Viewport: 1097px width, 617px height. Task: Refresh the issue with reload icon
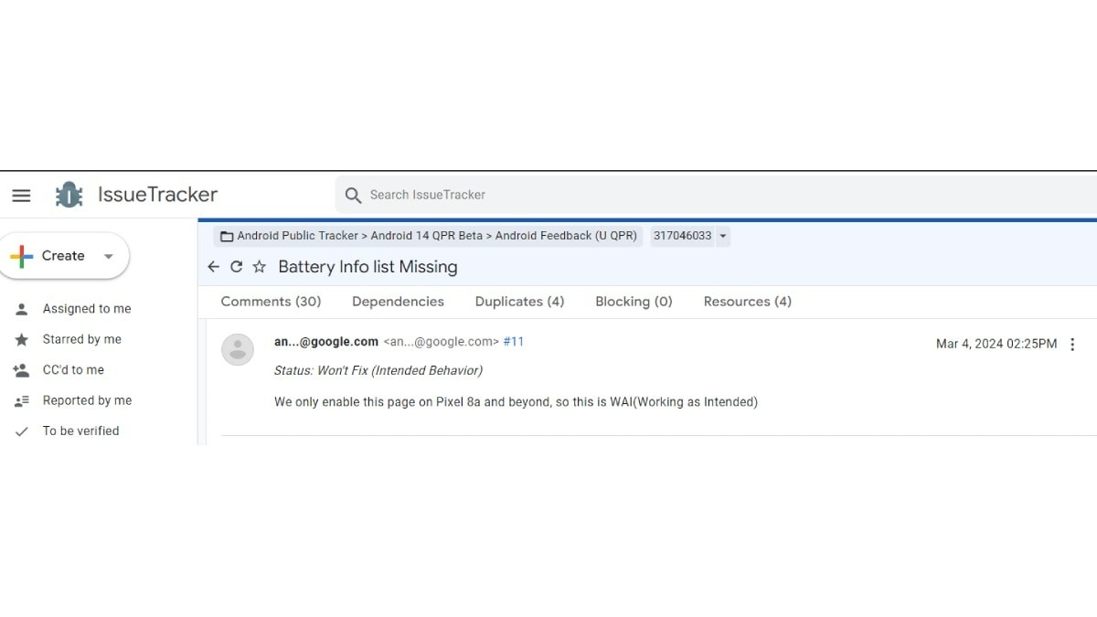click(x=236, y=267)
